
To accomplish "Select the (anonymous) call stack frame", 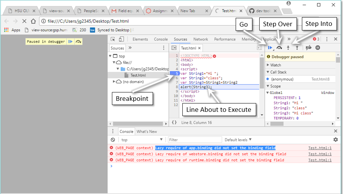I will click(x=282, y=79).
